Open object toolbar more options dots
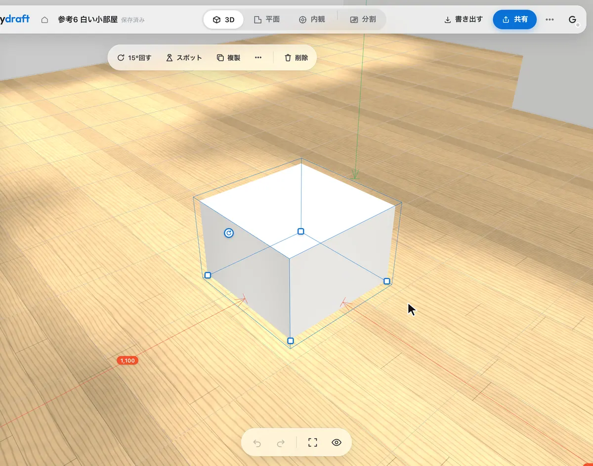Screen dimensions: 593x466 click(x=258, y=58)
